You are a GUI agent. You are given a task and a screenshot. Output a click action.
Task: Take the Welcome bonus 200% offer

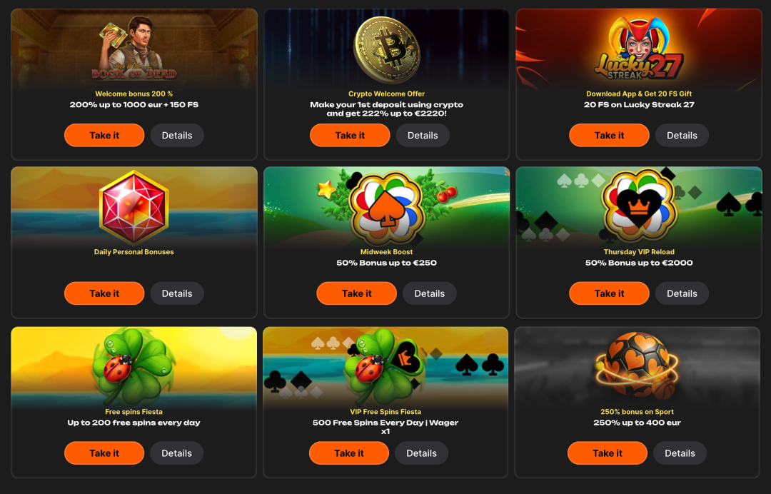tap(104, 135)
